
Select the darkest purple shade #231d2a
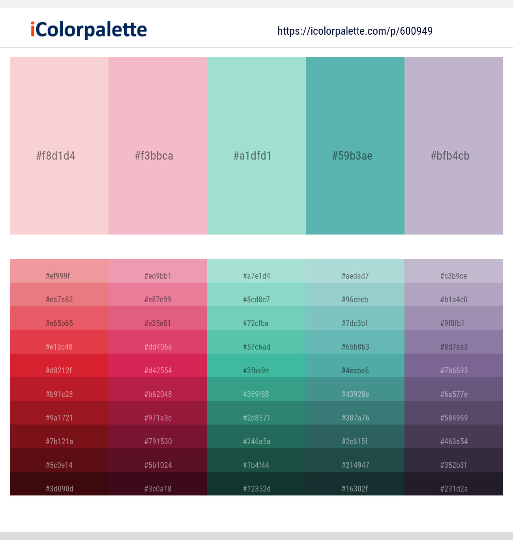click(453, 489)
